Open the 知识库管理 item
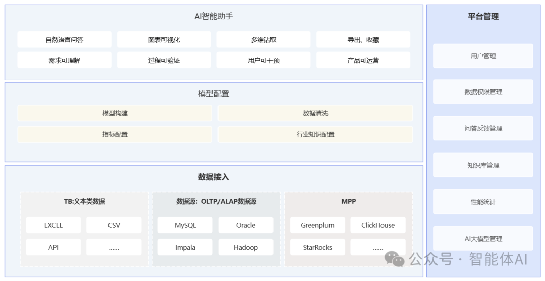 tap(483, 165)
